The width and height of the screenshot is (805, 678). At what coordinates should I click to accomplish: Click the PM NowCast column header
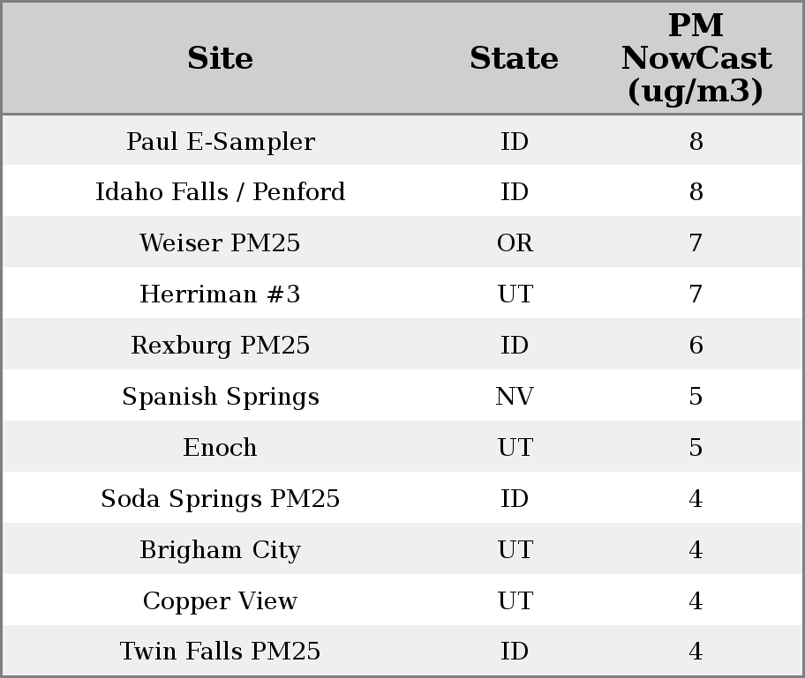[696, 59]
